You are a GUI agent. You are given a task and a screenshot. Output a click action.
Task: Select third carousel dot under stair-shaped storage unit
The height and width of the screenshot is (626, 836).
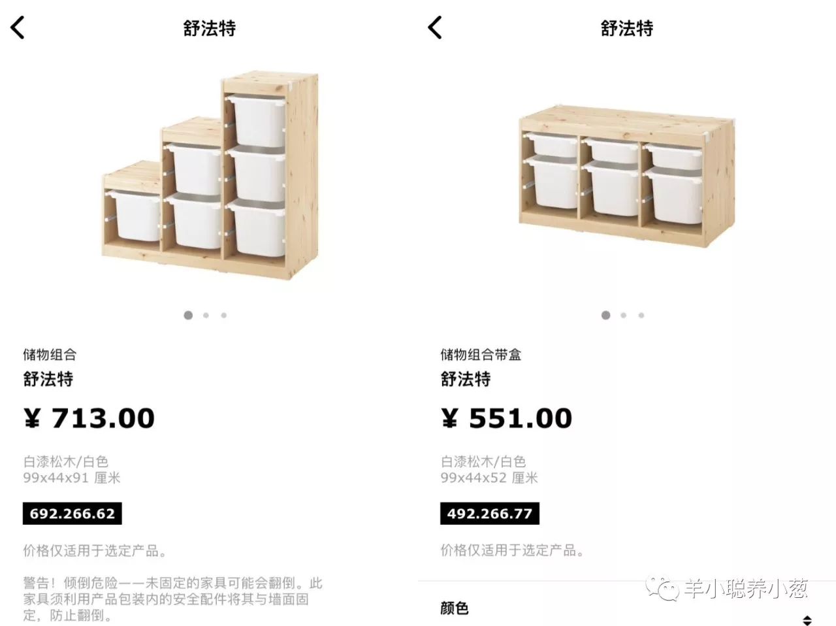coord(223,315)
